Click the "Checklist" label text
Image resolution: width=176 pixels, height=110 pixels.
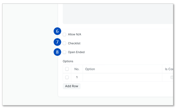[74, 43]
